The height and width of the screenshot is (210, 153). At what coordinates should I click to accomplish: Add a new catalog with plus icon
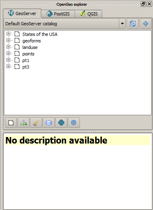(x=146, y=24)
